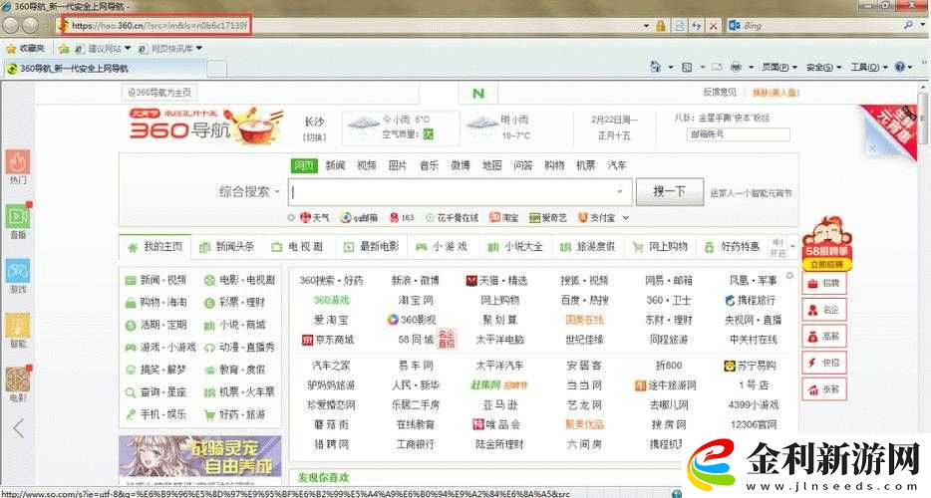Refresh the page using refresh icon

[x=697, y=26]
